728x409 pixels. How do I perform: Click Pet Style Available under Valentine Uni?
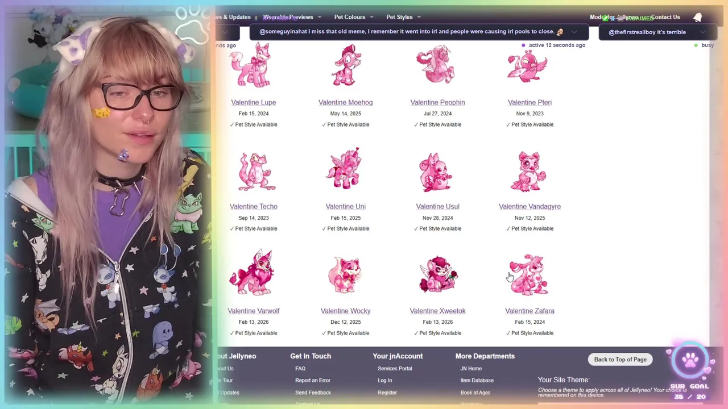point(345,228)
